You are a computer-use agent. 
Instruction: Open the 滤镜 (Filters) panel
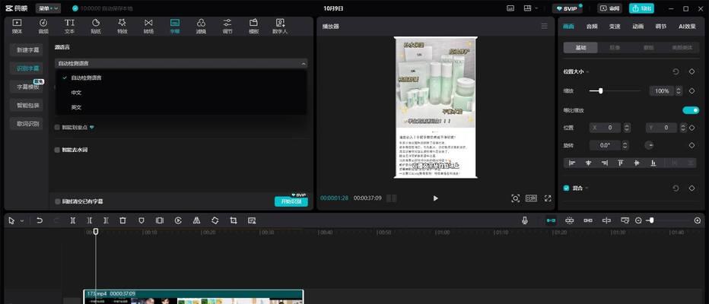(202, 26)
